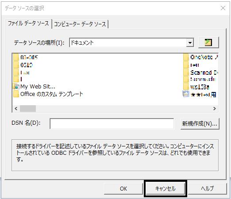Expand the データ ソースの場所 dropdown arrow
The image size is (231, 199).
[190, 43]
